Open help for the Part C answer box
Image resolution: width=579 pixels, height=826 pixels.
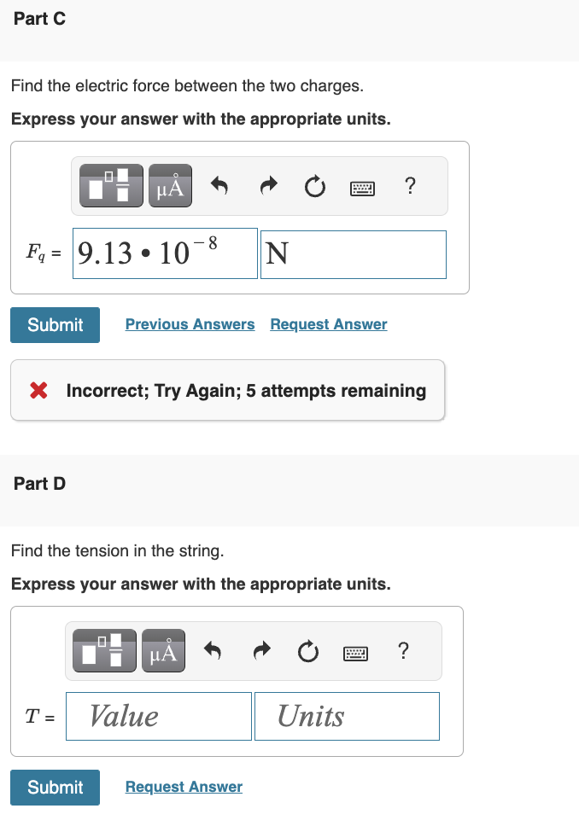point(410,185)
